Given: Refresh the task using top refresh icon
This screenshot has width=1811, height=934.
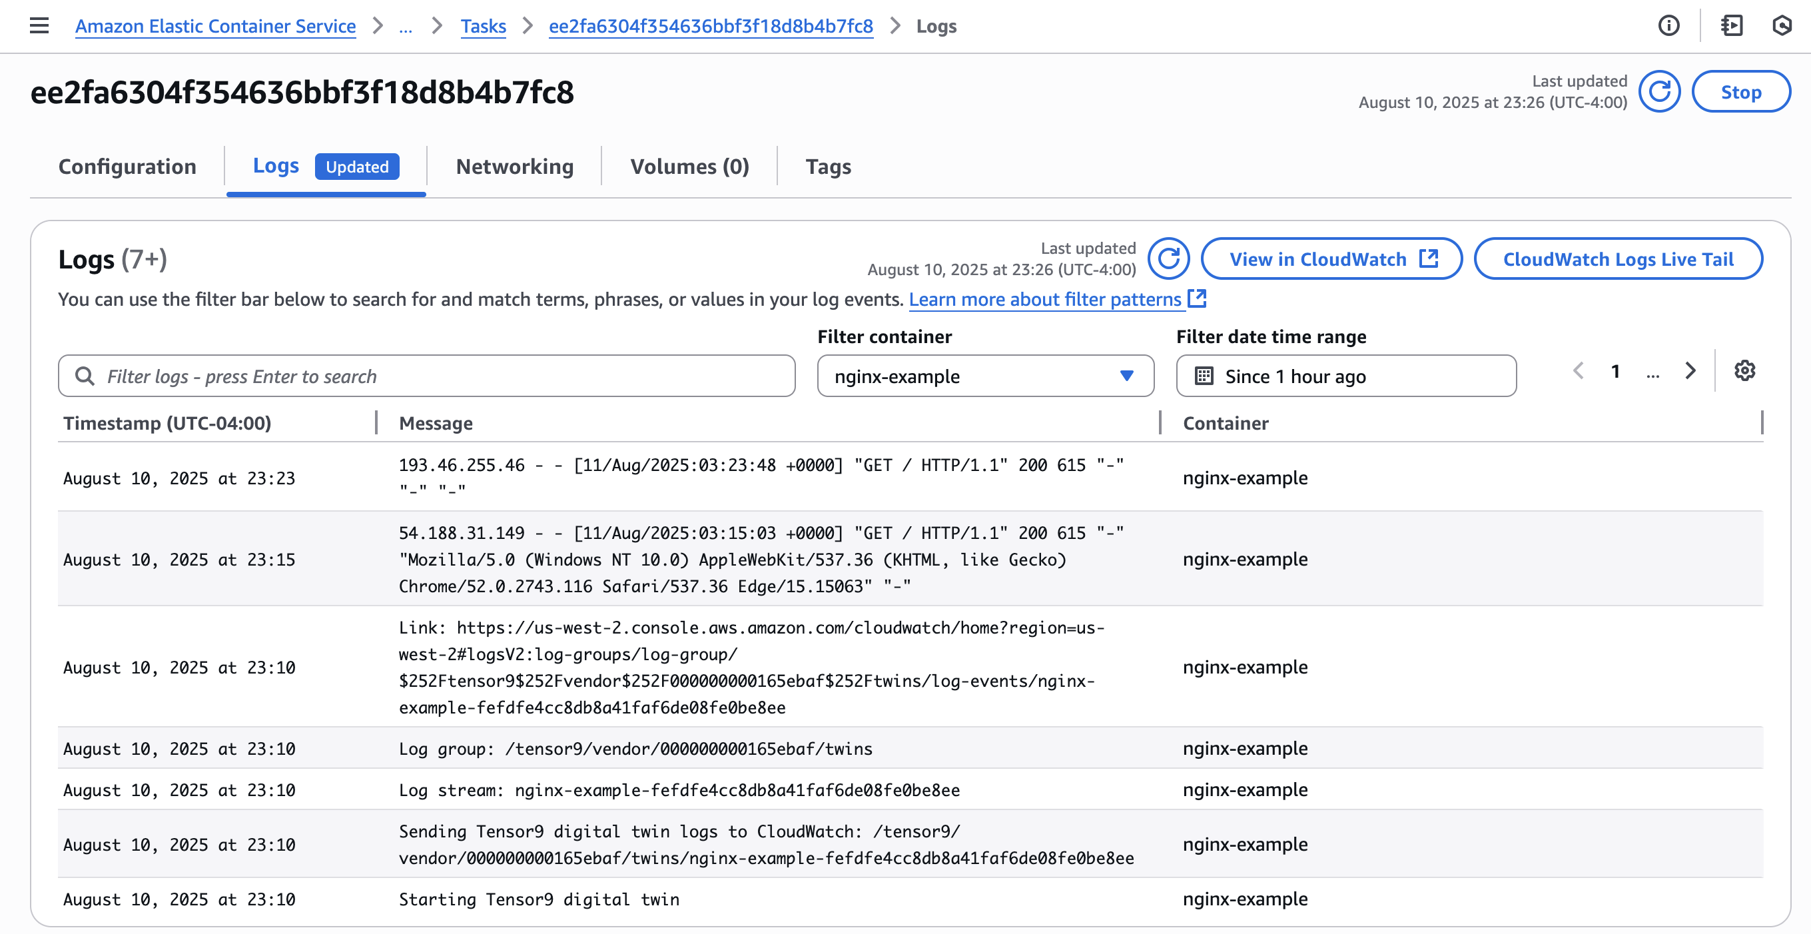Looking at the screenshot, I should pos(1659,91).
